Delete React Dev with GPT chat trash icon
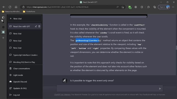 (x=39, y=26)
